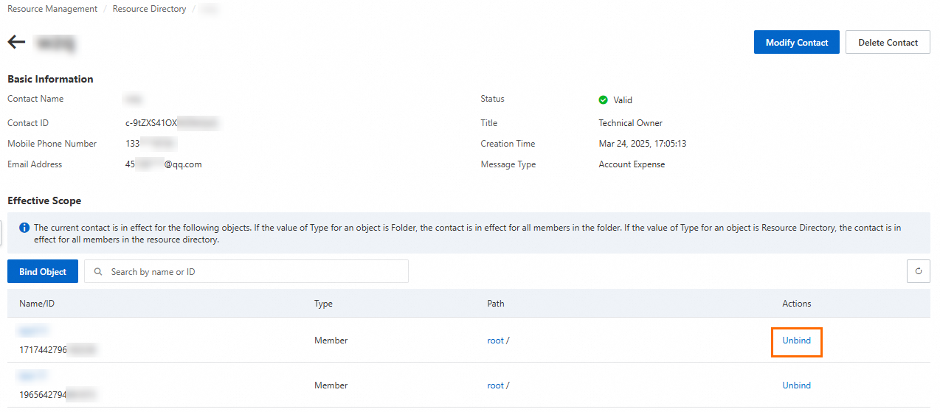Image resolution: width=940 pixels, height=412 pixels.
Task: Open the Resource Management breadcrumb
Action: 52,9
